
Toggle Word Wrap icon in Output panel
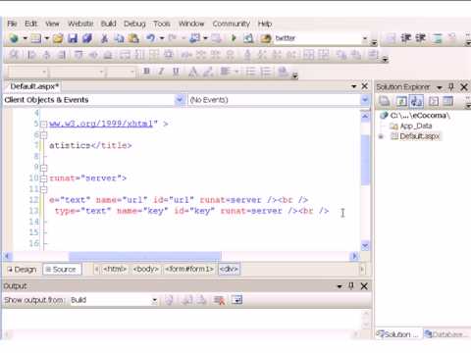point(236,300)
